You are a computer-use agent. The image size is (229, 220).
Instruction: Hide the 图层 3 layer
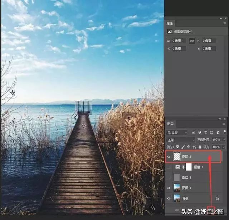coord(169,156)
